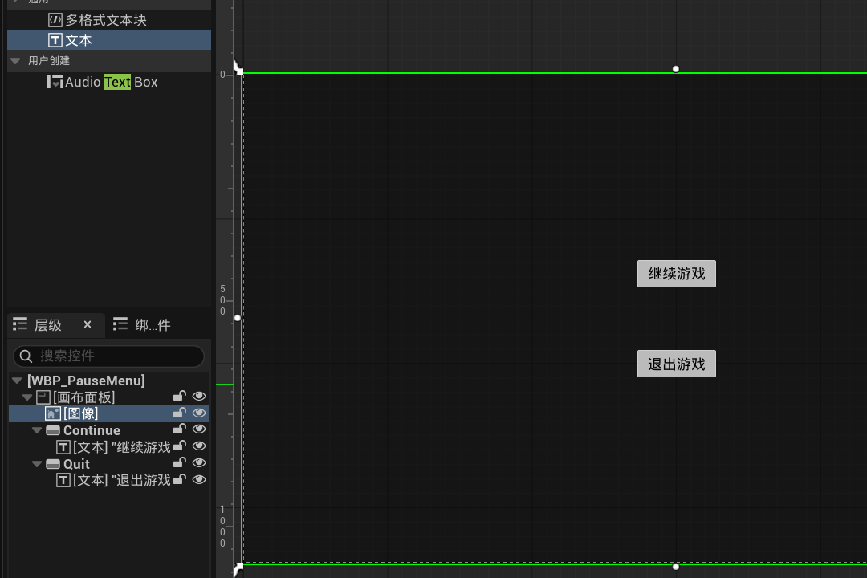Collapse the Quit button node
867x578 pixels.
tap(37, 464)
